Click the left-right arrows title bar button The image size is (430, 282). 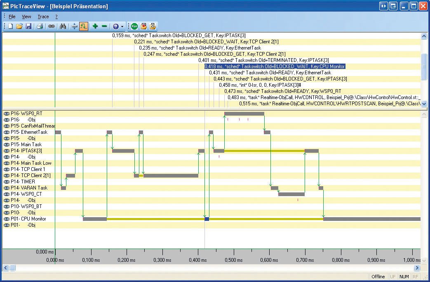383,6
